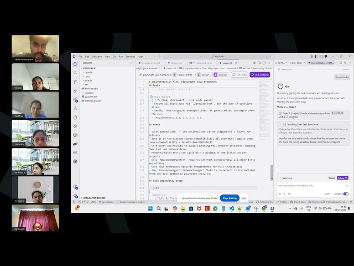Click the Customize Layout icon in title bar
Image resolution: width=354 pixels, height=266 pixels.
click(x=311, y=57)
